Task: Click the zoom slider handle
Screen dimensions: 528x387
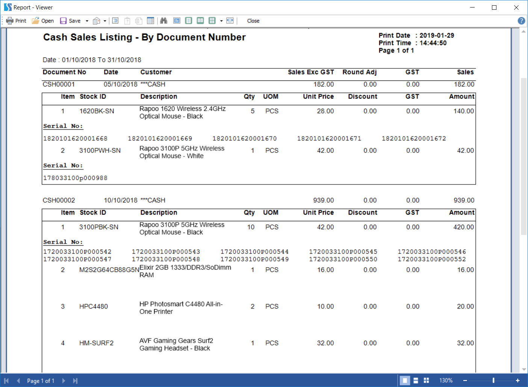Action: pyautogui.click(x=493, y=381)
